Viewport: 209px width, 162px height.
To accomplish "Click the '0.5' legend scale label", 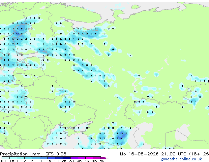I will point(11,161).
